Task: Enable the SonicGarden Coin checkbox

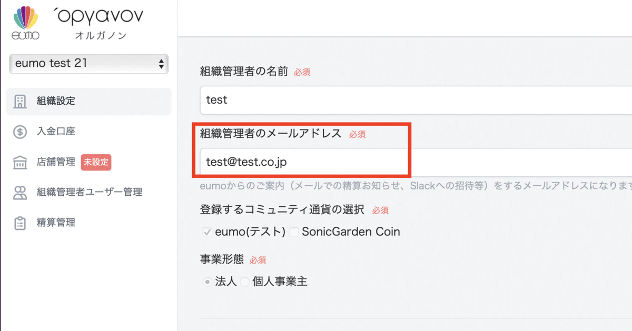Action: (294, 232)
